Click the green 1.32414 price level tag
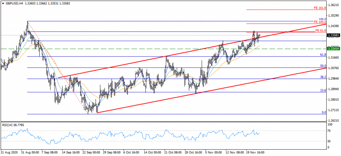341x156 pixels. pyautogui.click(x=333, y=48)
